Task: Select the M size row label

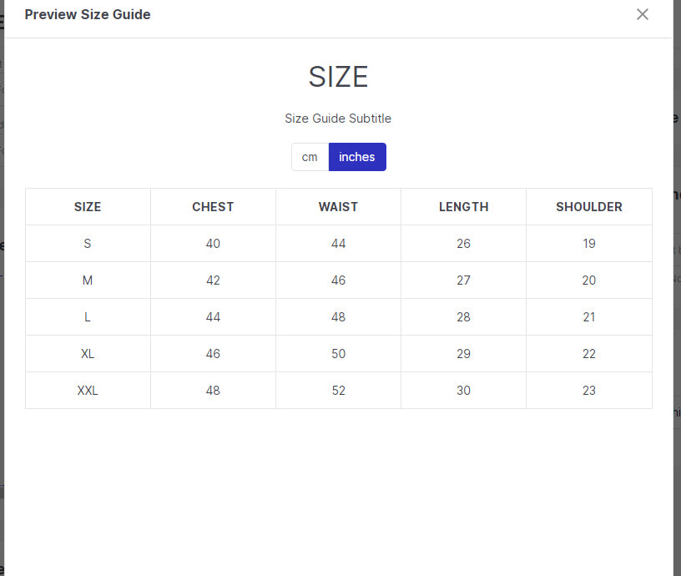Action: point(88,280)
